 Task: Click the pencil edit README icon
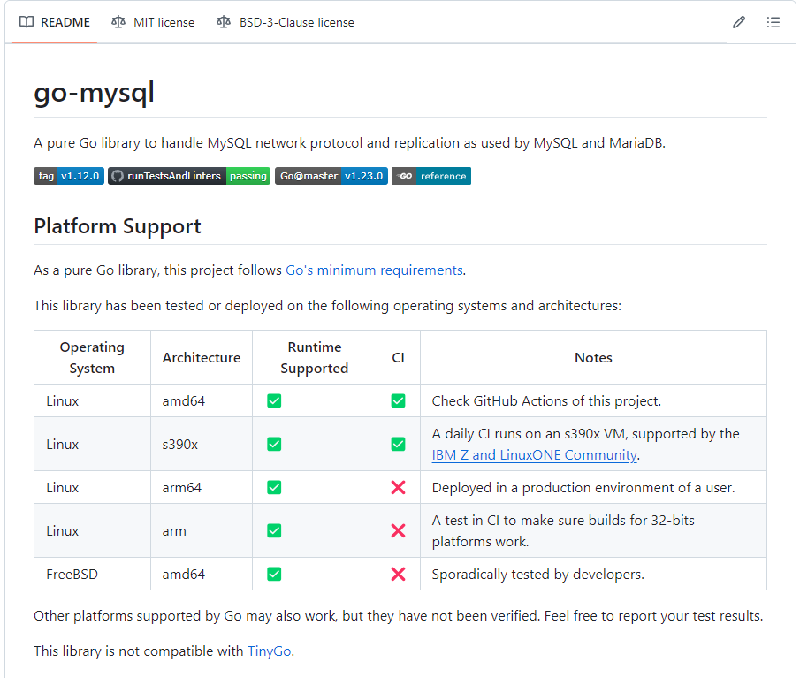tap(739, 22)
